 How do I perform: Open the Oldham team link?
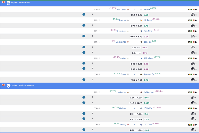coord(123,108)
